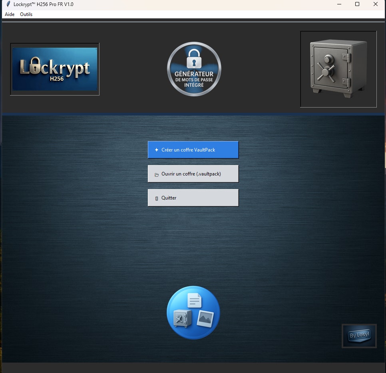Viewport: 386px width, 373px height.
Task: Open the blue file-types circle icon
Action: (x=193, y=313)
